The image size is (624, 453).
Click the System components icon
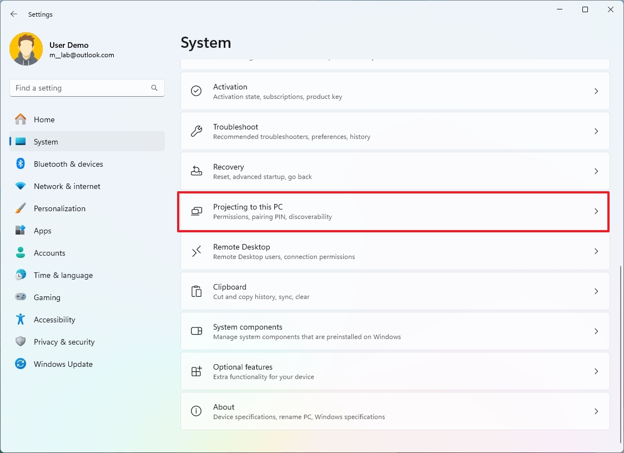196,331
